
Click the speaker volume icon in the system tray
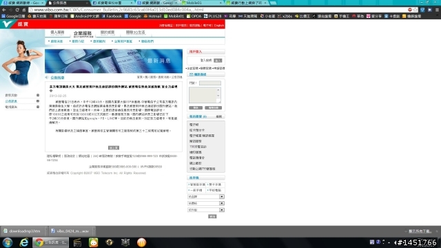click(395, 242)
